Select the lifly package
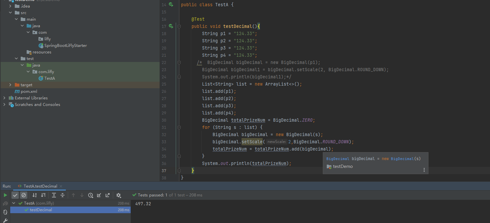 pyautogui.click(x=47, y=39)
